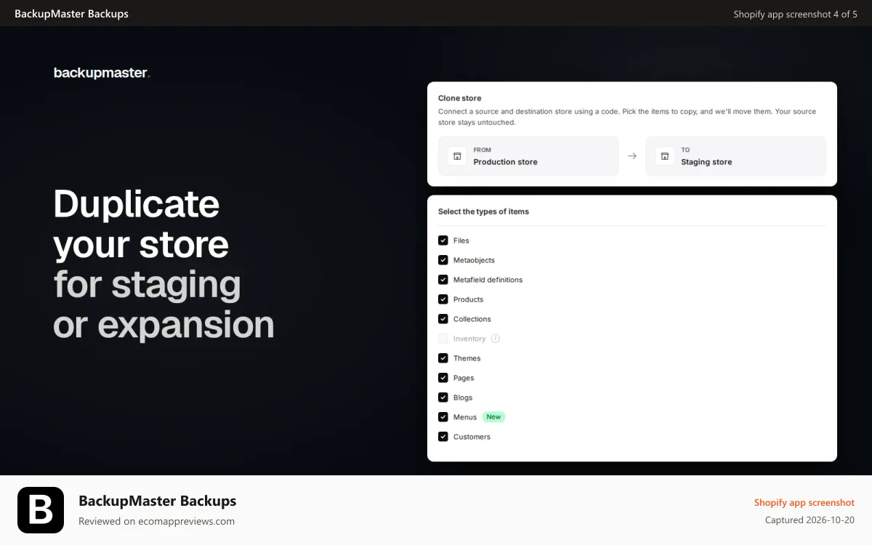Uncheck the Files checkbox

[x=443, y=241]
